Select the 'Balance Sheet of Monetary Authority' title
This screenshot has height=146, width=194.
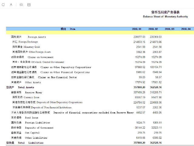coord(166,16)
